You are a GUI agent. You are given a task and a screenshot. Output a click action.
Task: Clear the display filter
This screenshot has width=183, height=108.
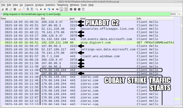[x=171, y=14]
